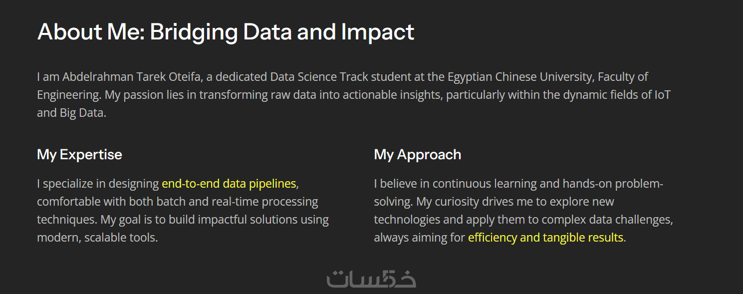Image resolution: width=743 pixels, height=294 pixels.
Task: Click the "About Me: Bridging Data and Impact" heading
Action: (x=226, y=32)
